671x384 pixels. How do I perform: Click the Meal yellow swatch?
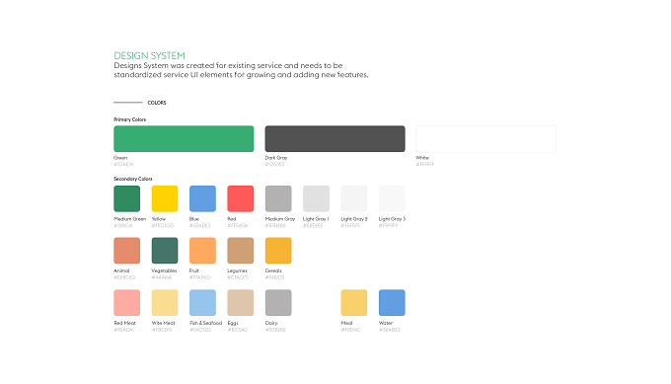pyautogui.click(x=354, y=303)
